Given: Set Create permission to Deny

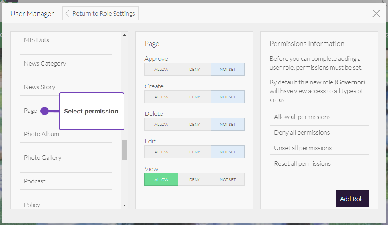Looking at the screenshot, I should pyautogui.click(x=194, y=97).
